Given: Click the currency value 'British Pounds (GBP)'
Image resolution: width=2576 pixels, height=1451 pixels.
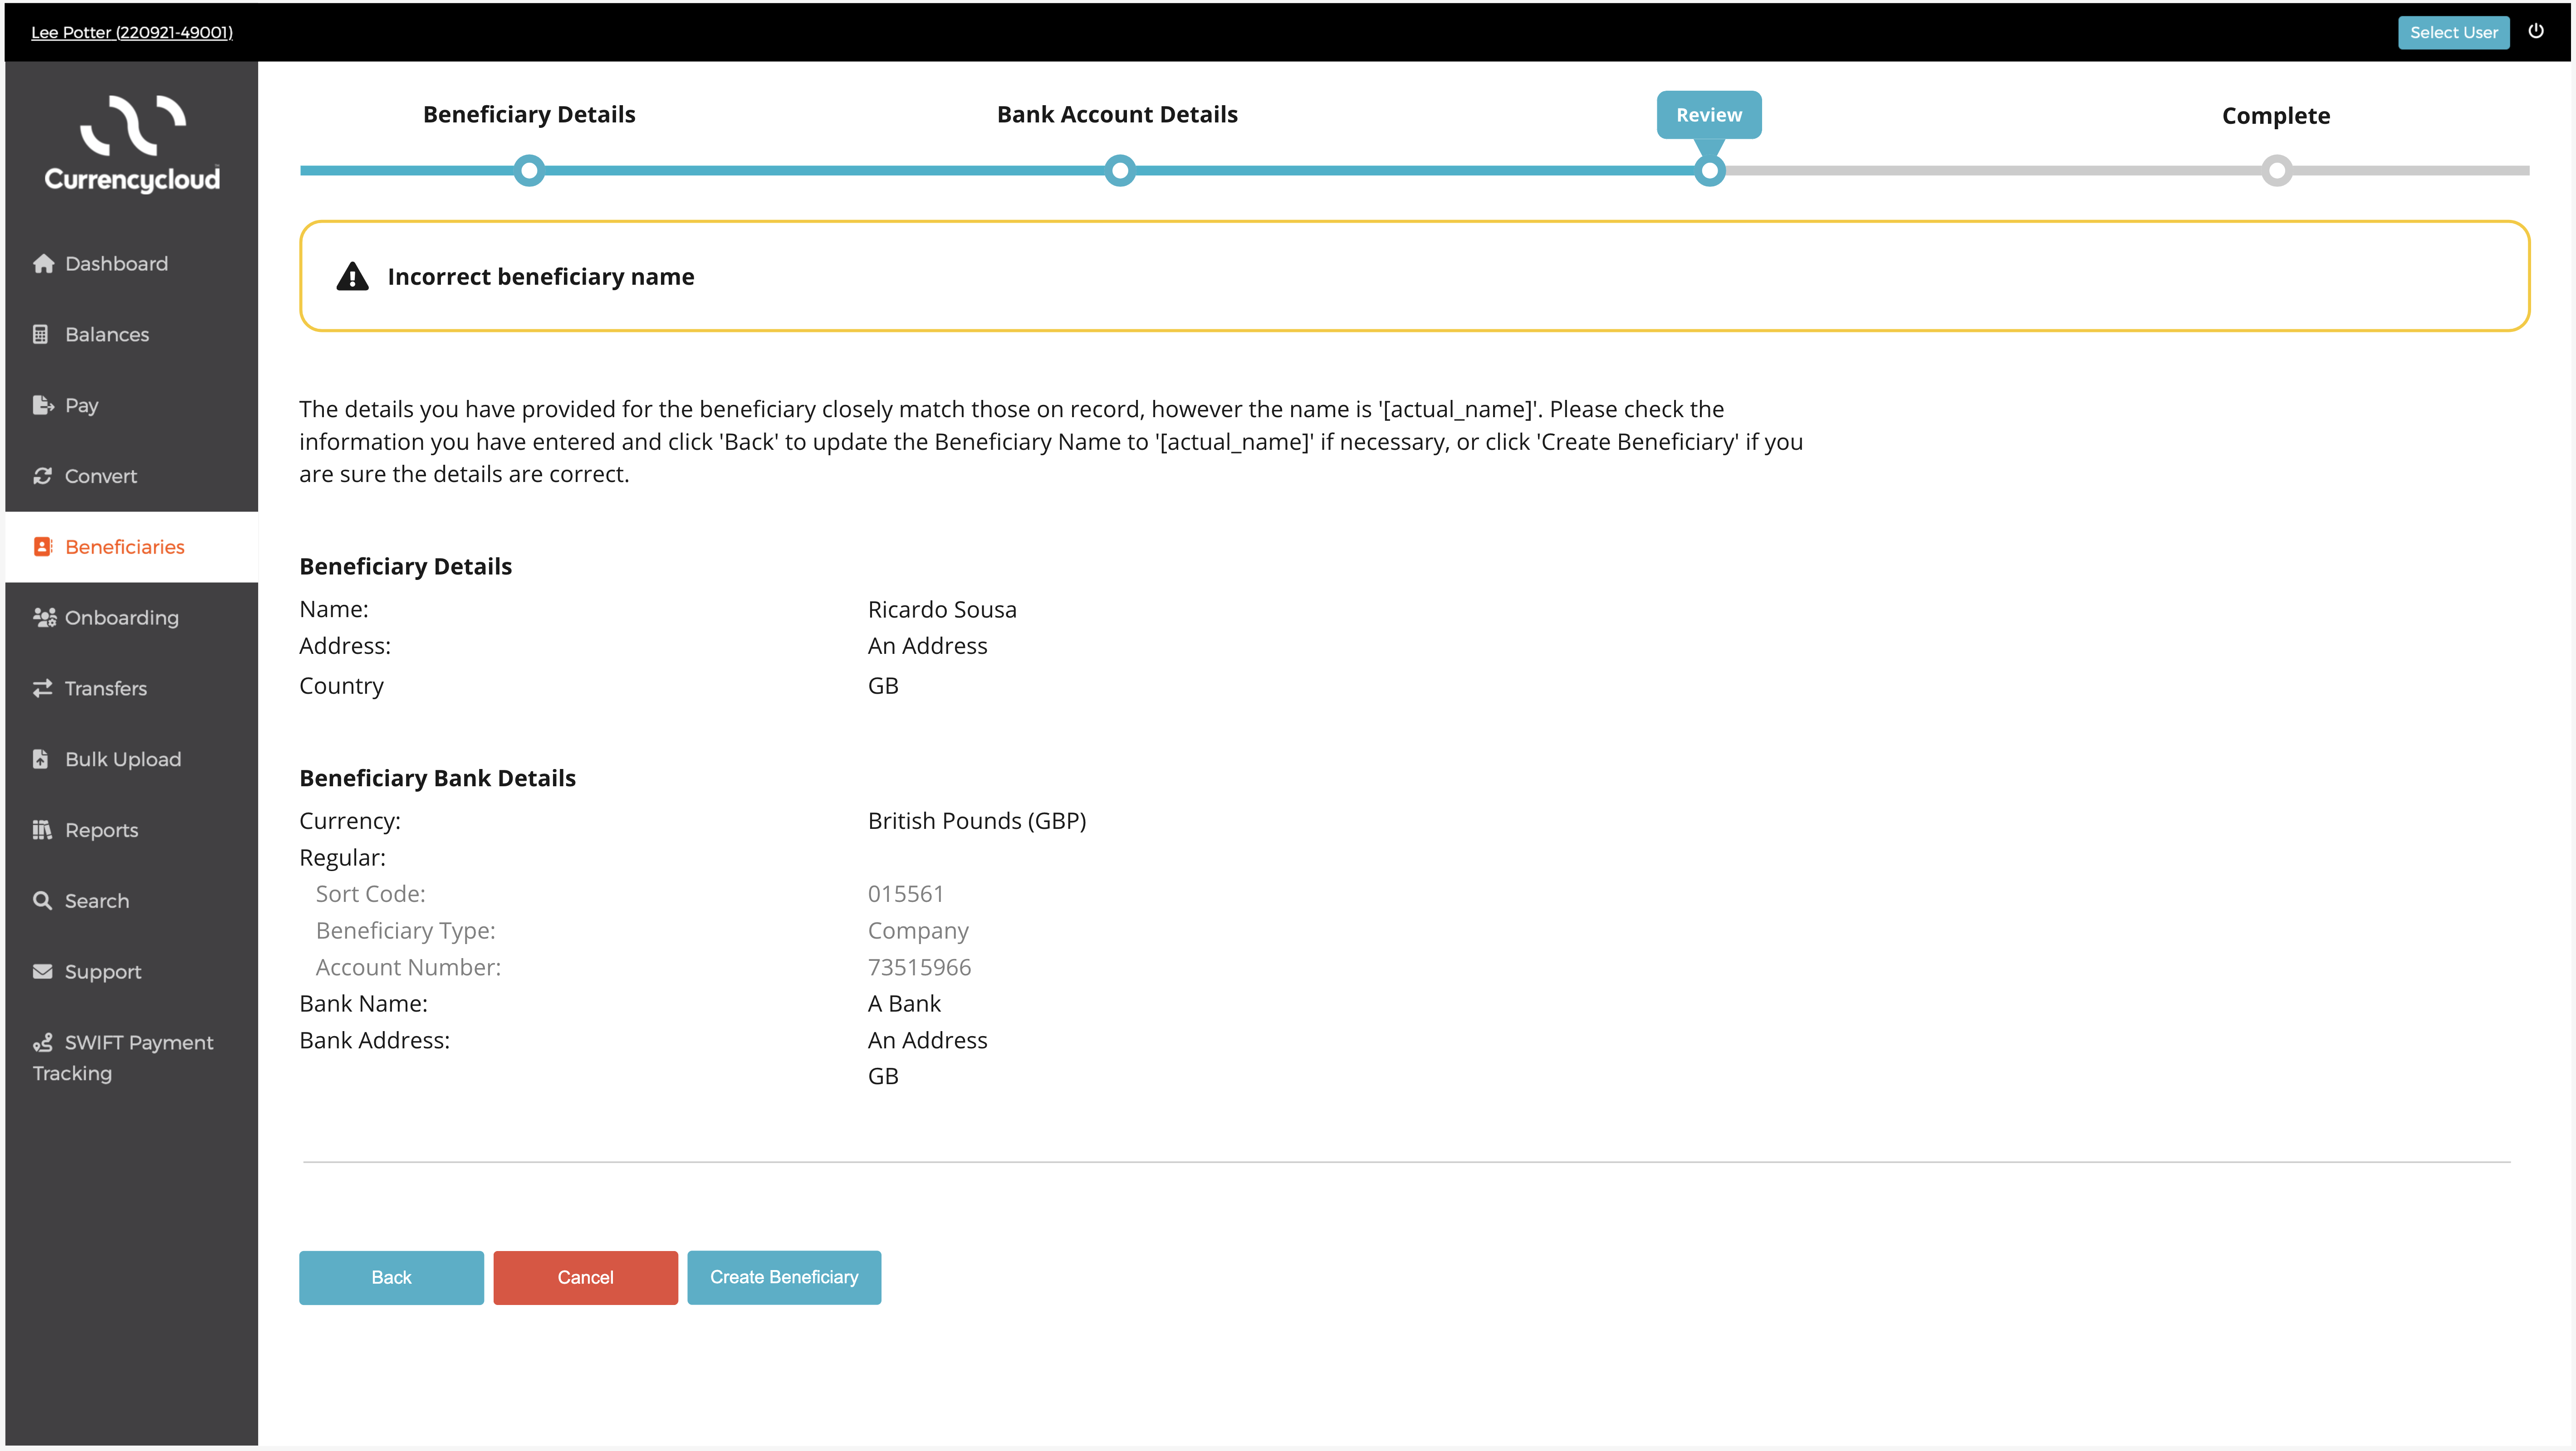Looking at the screenshot, I should pos(977,822).
